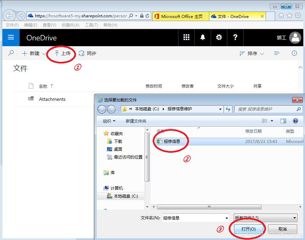Click the file dialog search magnifier
This screenshot has width=305, height=240.
click(x=299, y=109)
